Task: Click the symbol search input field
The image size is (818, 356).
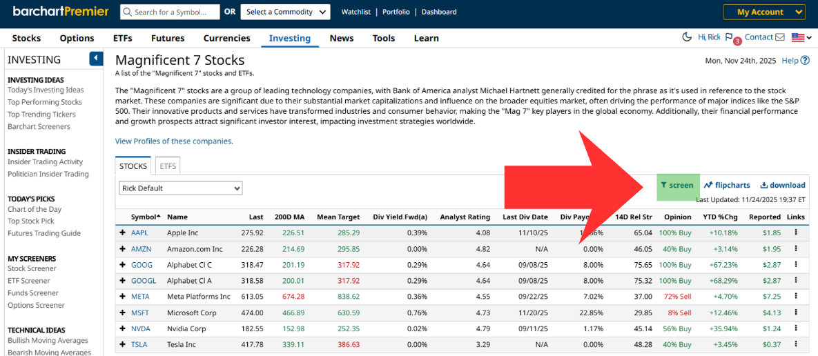Action: coord(170,12)
